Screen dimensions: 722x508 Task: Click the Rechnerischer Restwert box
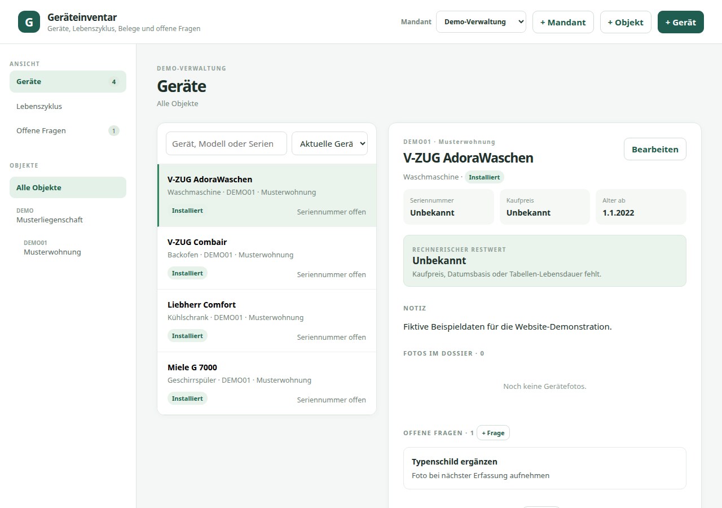click(x=545, y=261)
